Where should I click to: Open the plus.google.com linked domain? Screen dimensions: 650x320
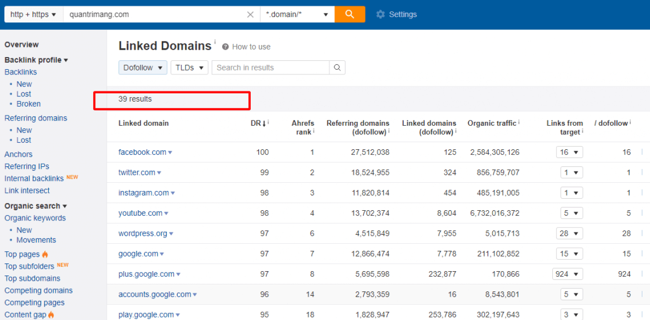click(147, 274)
